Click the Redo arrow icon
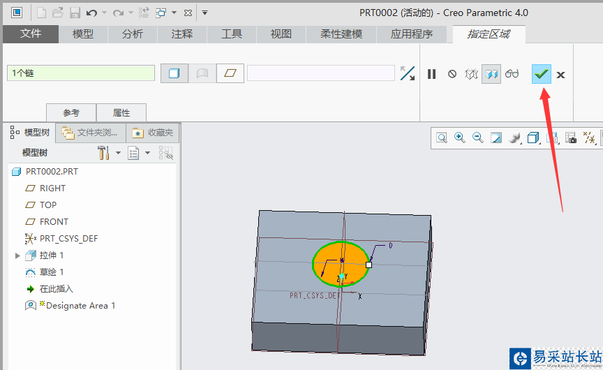The height and width of the screenshot is (370, 603). pos(118,13)
